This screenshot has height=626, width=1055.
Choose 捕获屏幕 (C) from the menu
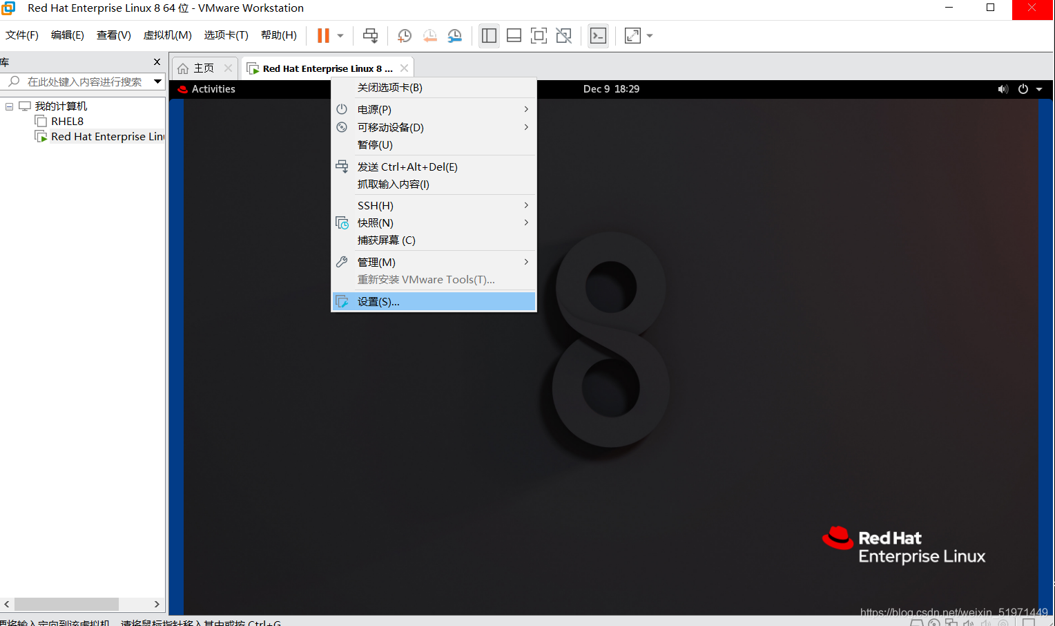tap(434, 240)
